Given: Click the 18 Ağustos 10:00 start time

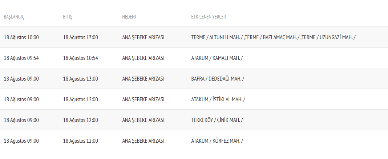Looking at the screenshot, I should click(21, 37).
